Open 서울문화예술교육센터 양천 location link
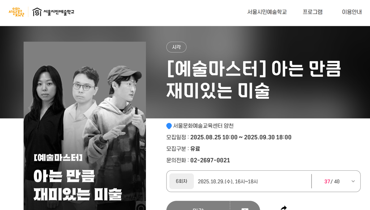370x210 pixels. [x=203, y=126]
